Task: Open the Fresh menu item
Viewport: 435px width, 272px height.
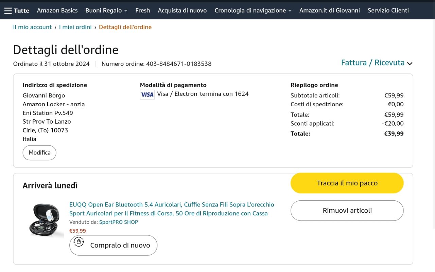Action: pos(142,11)
